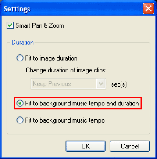Screen dimensions: 157x159
Task: Click 'Change duration of image clips:' label
Action: coord(66,70)
